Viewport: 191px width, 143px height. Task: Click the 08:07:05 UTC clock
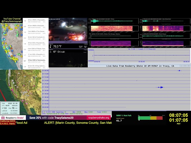tap(178, 115)
